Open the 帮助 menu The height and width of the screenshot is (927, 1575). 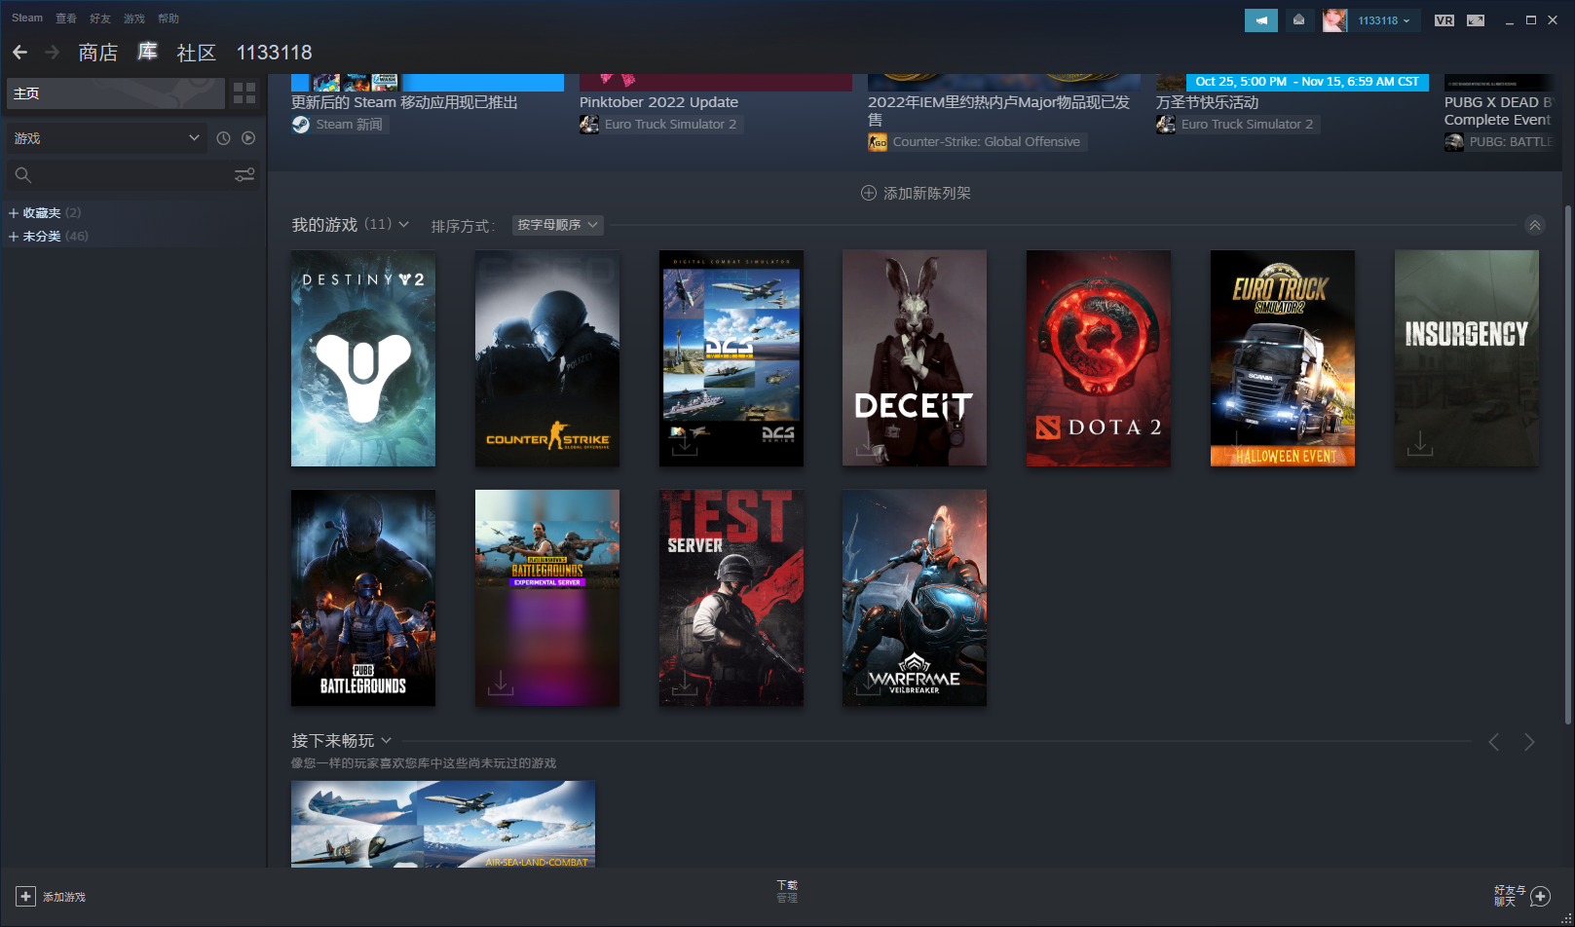point(169,18)
